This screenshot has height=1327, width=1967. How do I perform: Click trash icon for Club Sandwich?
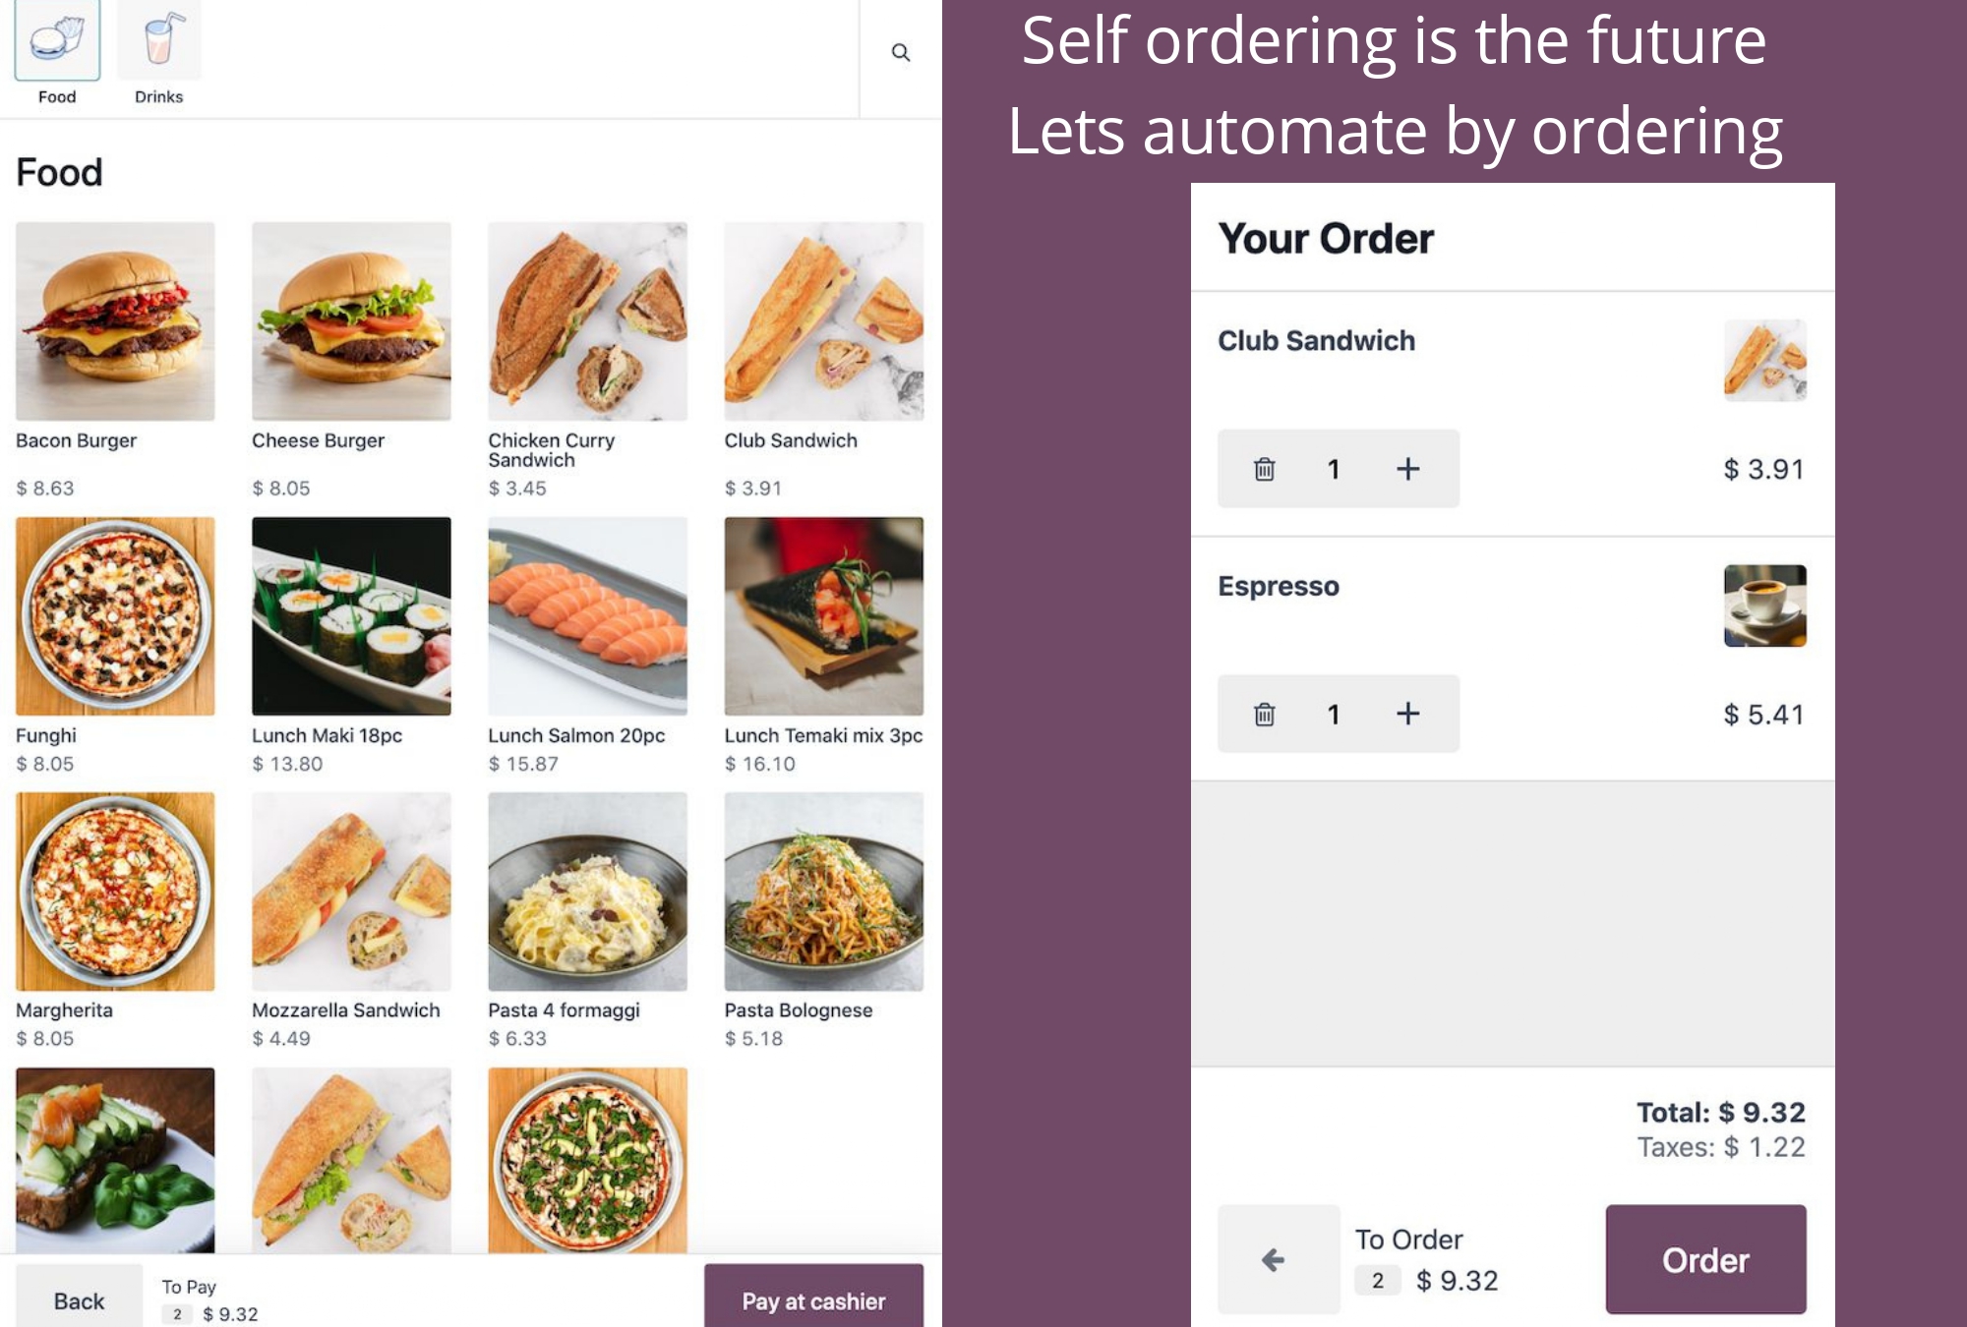1265,469
